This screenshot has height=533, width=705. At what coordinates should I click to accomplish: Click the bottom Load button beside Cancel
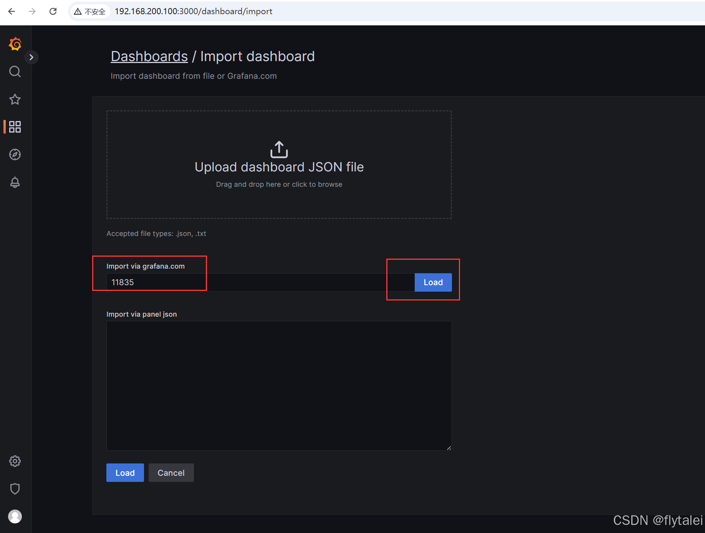[x=125, y=473]
